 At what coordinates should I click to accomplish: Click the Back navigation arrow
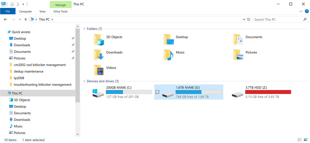point(5,19)
